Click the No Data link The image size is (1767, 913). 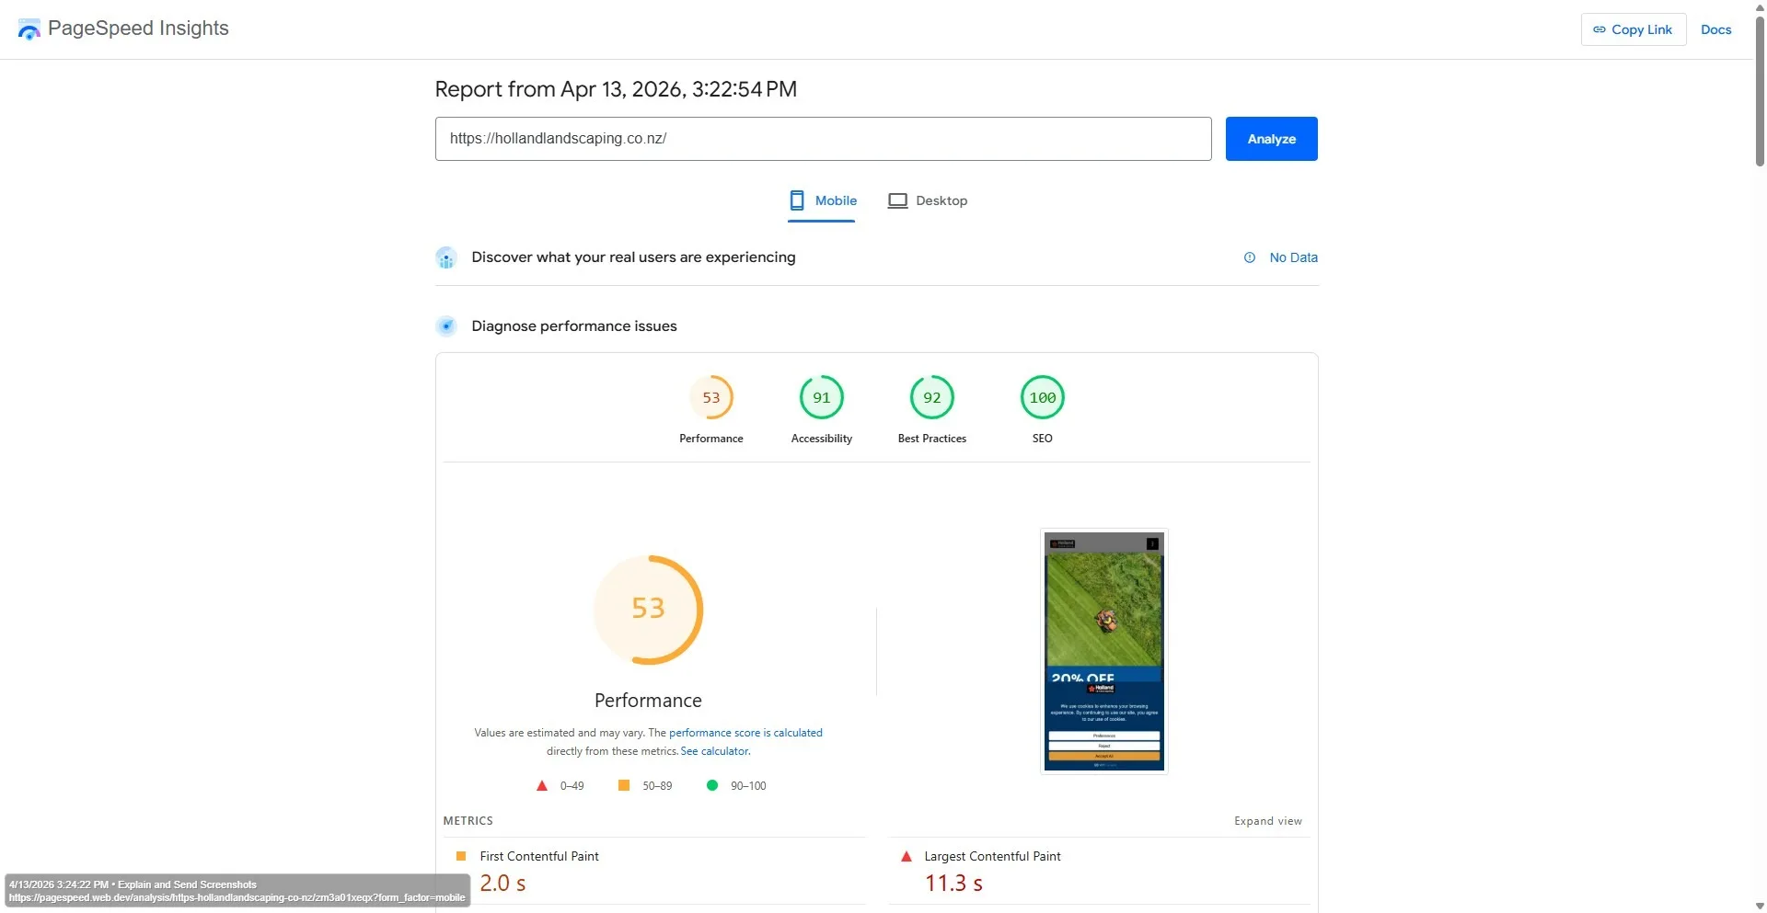click(x=1293, y=257)
